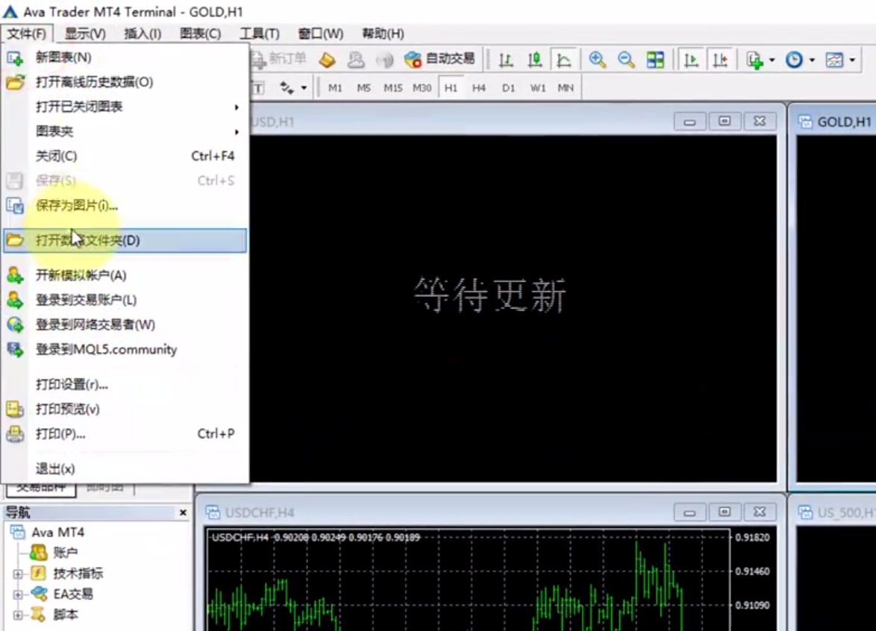Select 账户 in navigator tree

65,553
